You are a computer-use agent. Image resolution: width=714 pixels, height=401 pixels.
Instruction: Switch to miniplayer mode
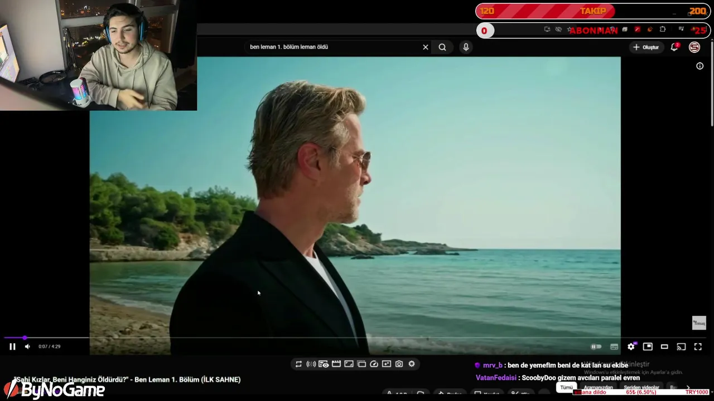(648, 346)
